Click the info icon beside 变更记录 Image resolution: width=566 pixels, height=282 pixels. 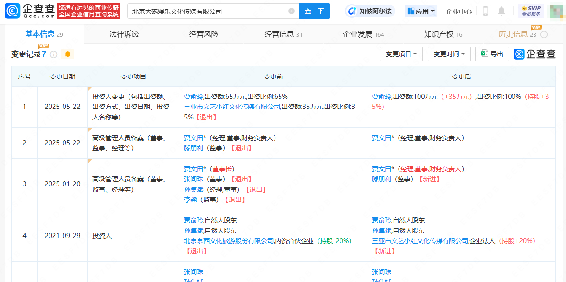click(x=54, y=54)
